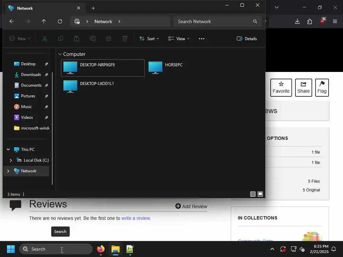
Task: Switch to large thumbnails view icon in status bar
Action: click(x=260, y=194)
